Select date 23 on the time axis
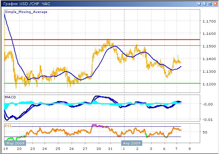Image resolution: width=219 pixels, height=154 pixels. pos(32,149)
